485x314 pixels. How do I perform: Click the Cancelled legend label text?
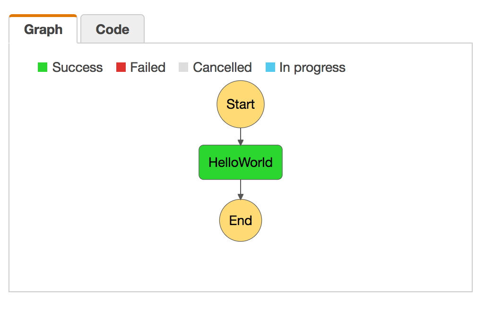click(222, 67)
